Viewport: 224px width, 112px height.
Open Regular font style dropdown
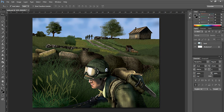[216, 62]
